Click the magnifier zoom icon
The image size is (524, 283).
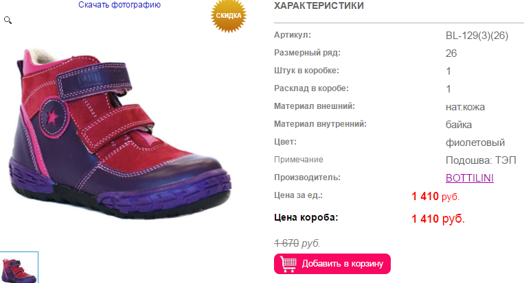pos(8,21)
